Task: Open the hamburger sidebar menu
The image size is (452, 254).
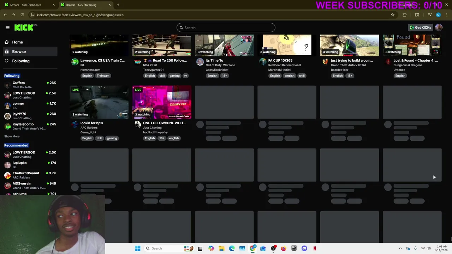Action: pos(7,28)
